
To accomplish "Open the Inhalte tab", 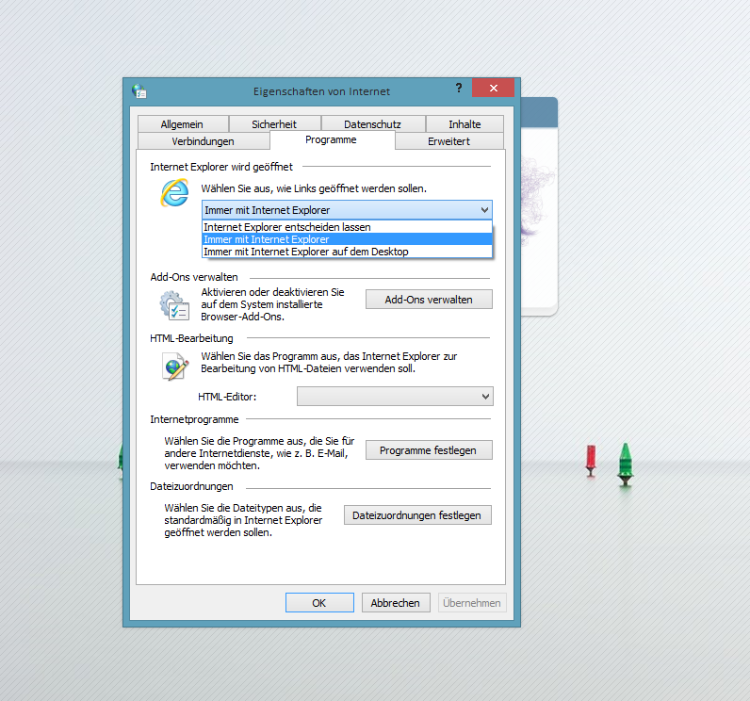I will click(465, 124).
